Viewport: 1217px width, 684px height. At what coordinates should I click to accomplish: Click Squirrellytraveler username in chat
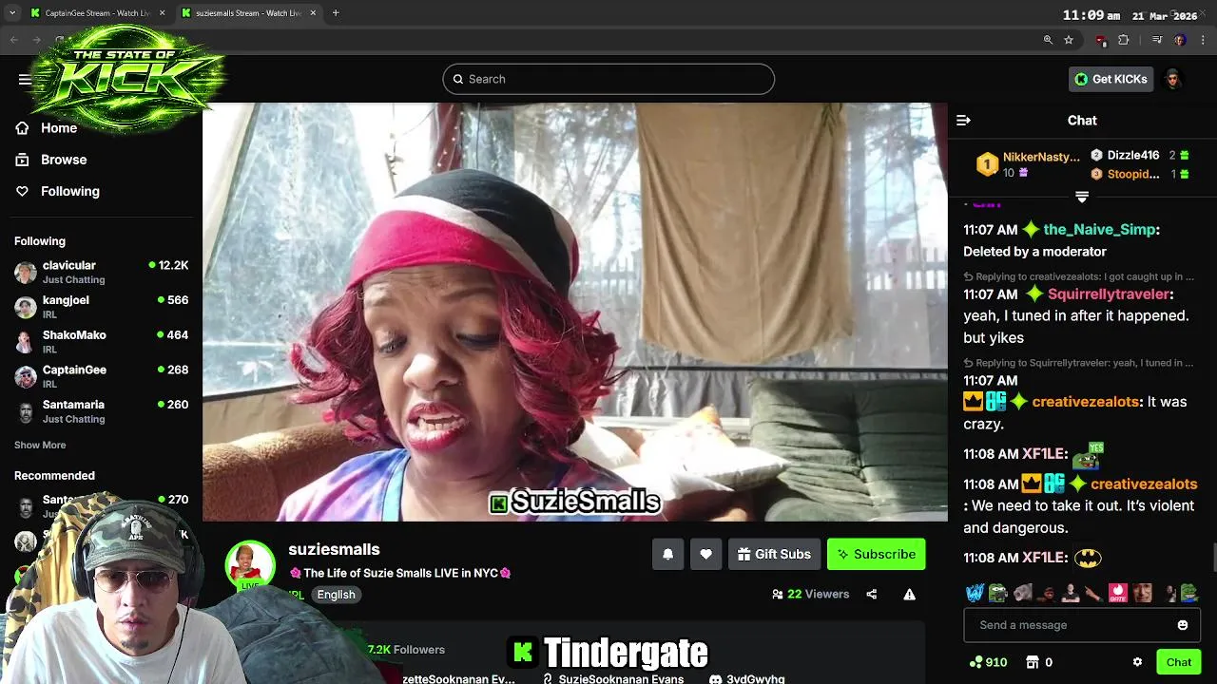pyautogui.click(x=1108, y=294)
